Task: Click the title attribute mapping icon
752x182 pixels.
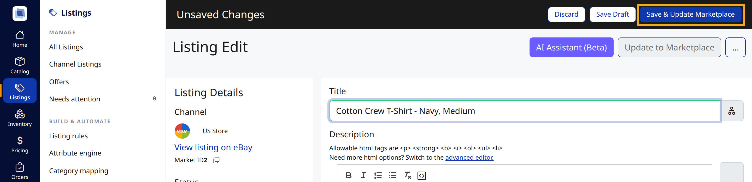Action: pyautogui.click(x=732, y=111)
